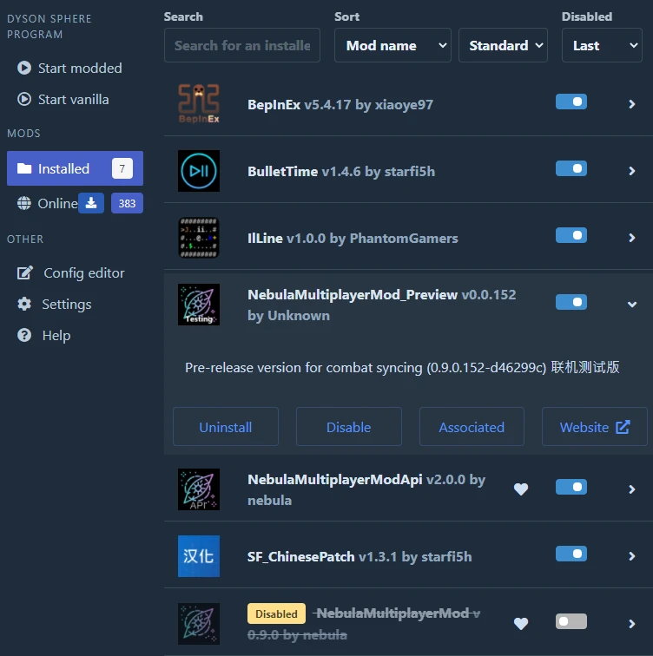
Task: Click the SF_ChinesePatch 汉化 icon
Action: pos(199,556)
